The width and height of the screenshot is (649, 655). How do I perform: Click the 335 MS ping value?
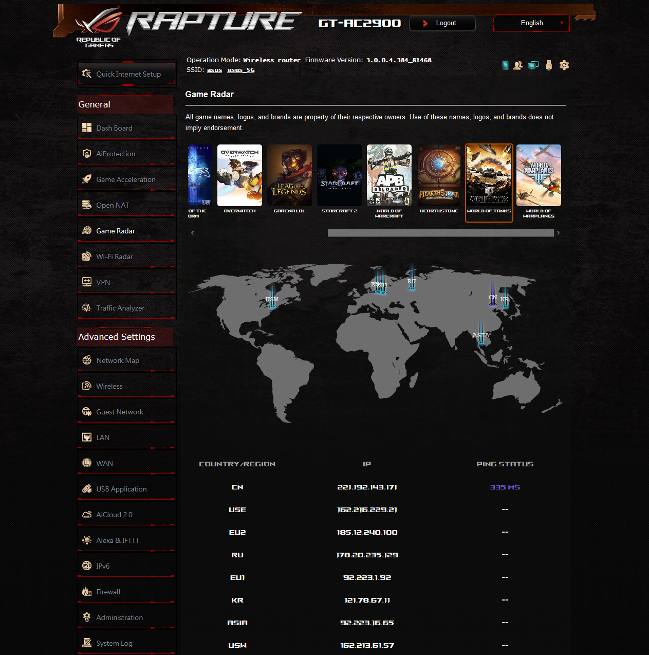point(505,487)
